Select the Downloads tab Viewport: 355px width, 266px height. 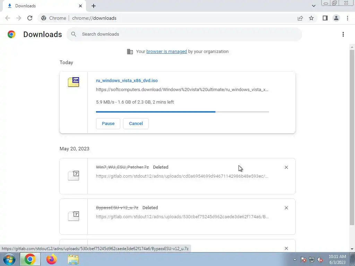[x=44, y=6]
